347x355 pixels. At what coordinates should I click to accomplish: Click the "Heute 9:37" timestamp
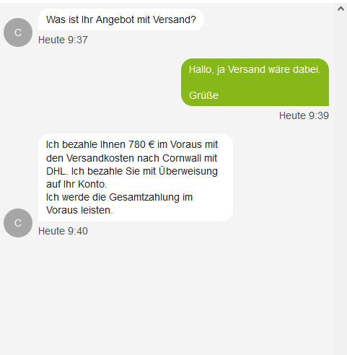coord(63,40)
